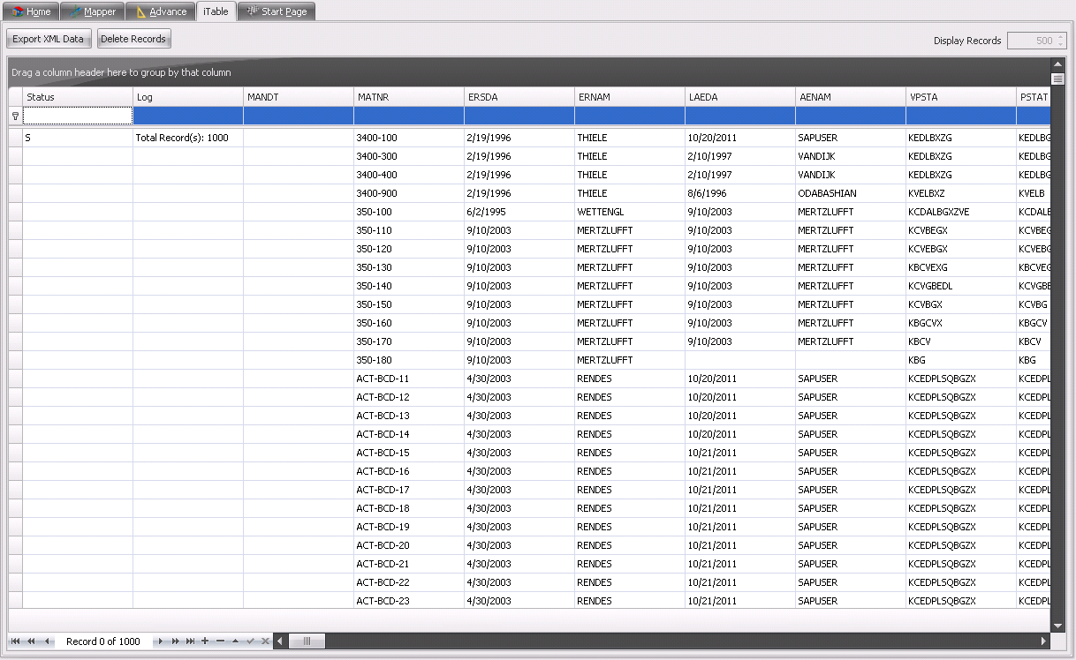Screen dimensions: 1076x660
Task: Click the edit record triangle icon
Action: pos(235,641)
